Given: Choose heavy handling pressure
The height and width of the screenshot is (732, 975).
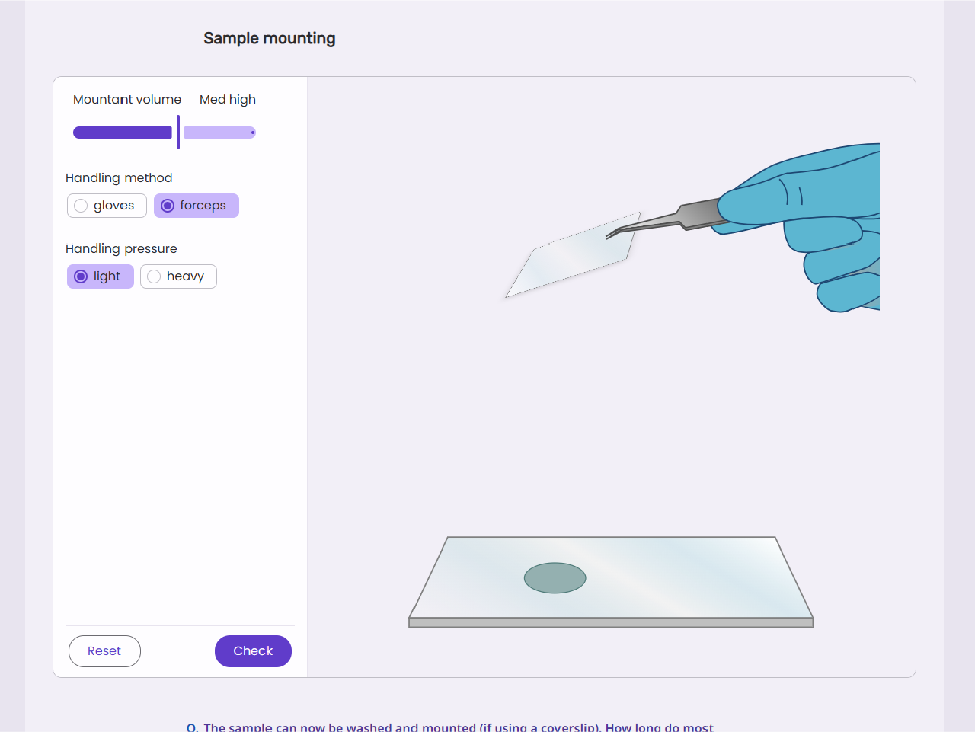Looking at the screenshot, I should 178,276.
